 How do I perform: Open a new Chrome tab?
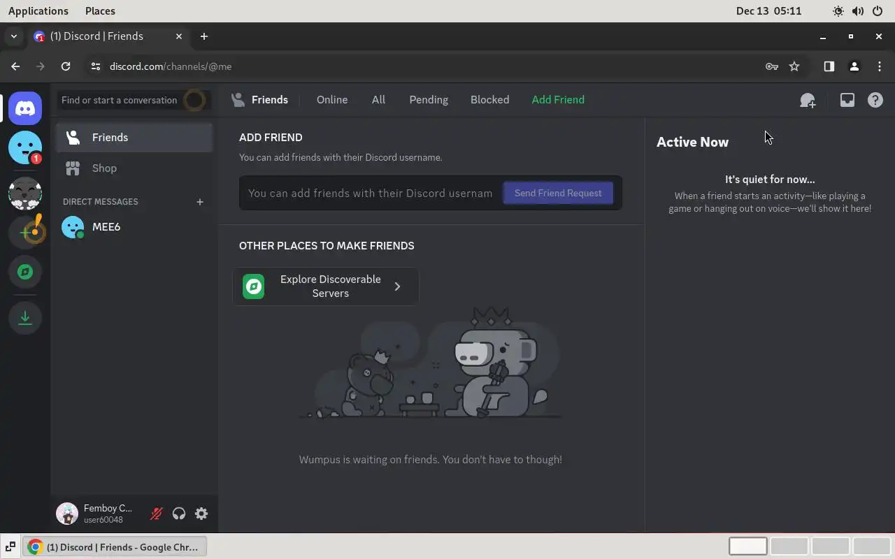click(204, 36)
